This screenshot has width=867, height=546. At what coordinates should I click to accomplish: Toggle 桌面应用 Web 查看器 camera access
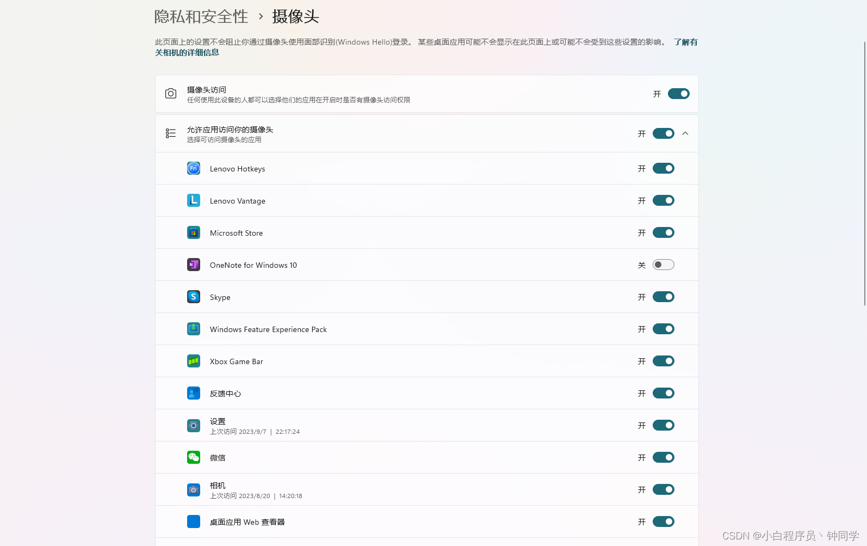(x=664, y=522)
